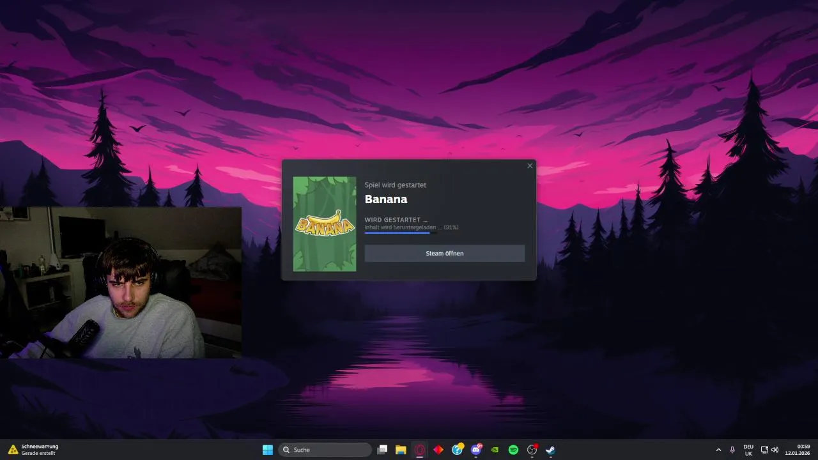Click the taskbar "Suche" search box

[x=325, y=450]
